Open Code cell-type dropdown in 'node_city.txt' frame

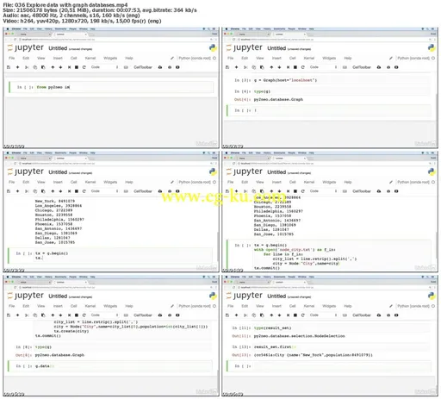[323, 191]
